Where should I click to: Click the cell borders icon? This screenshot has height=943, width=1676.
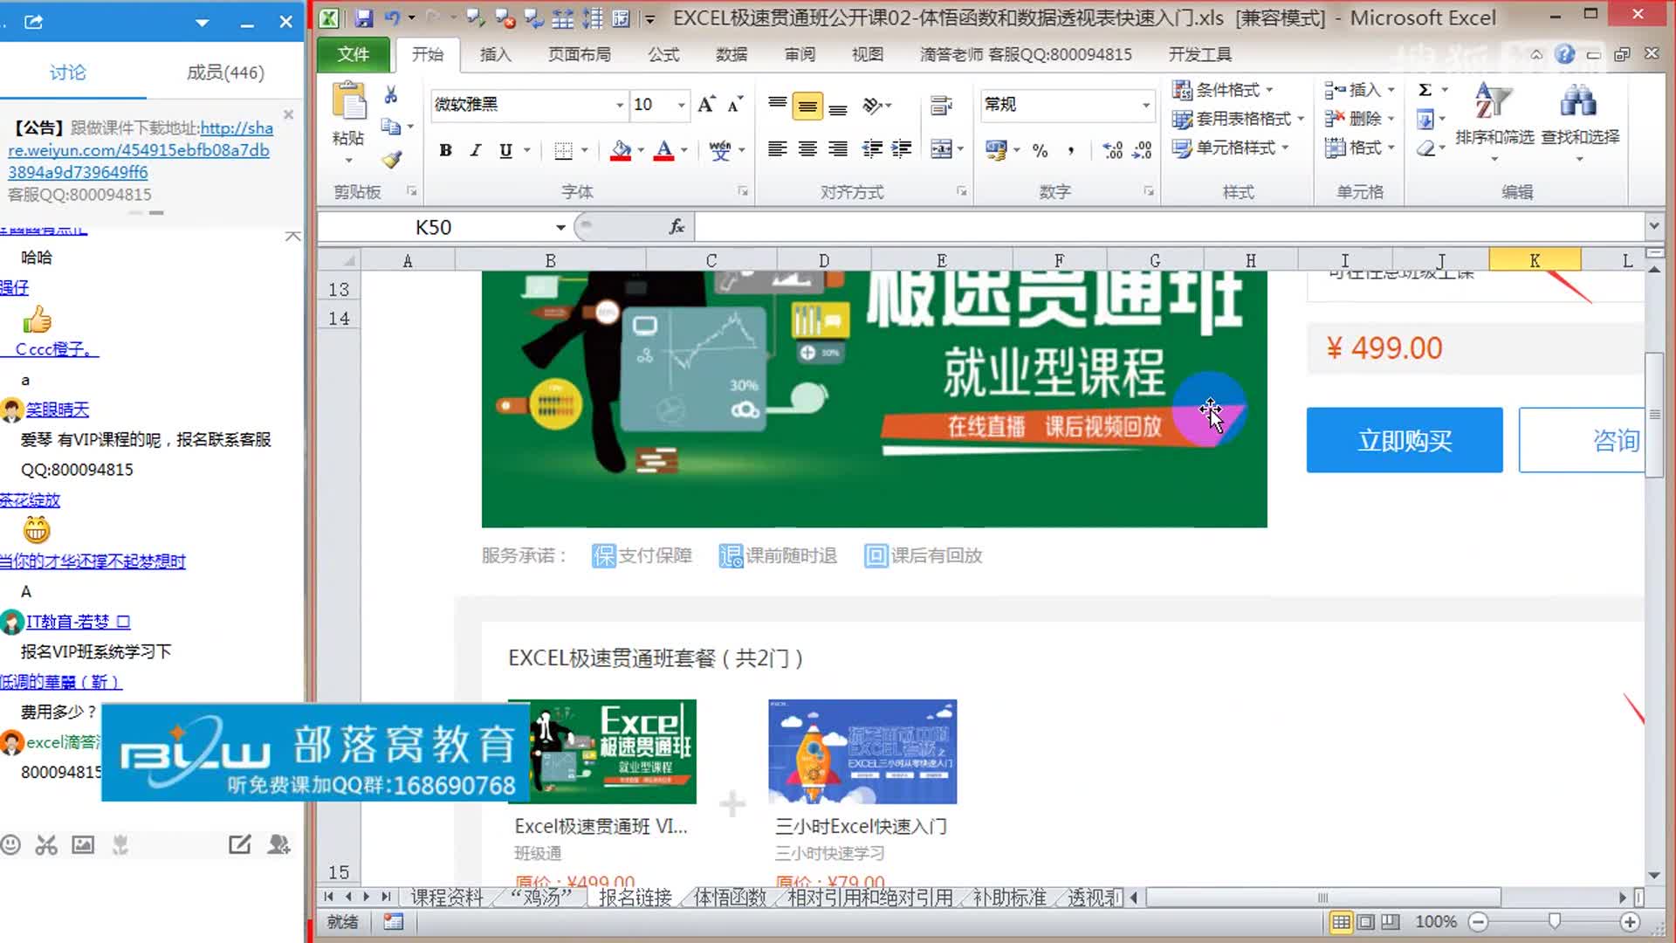click(x=564, y=150)
